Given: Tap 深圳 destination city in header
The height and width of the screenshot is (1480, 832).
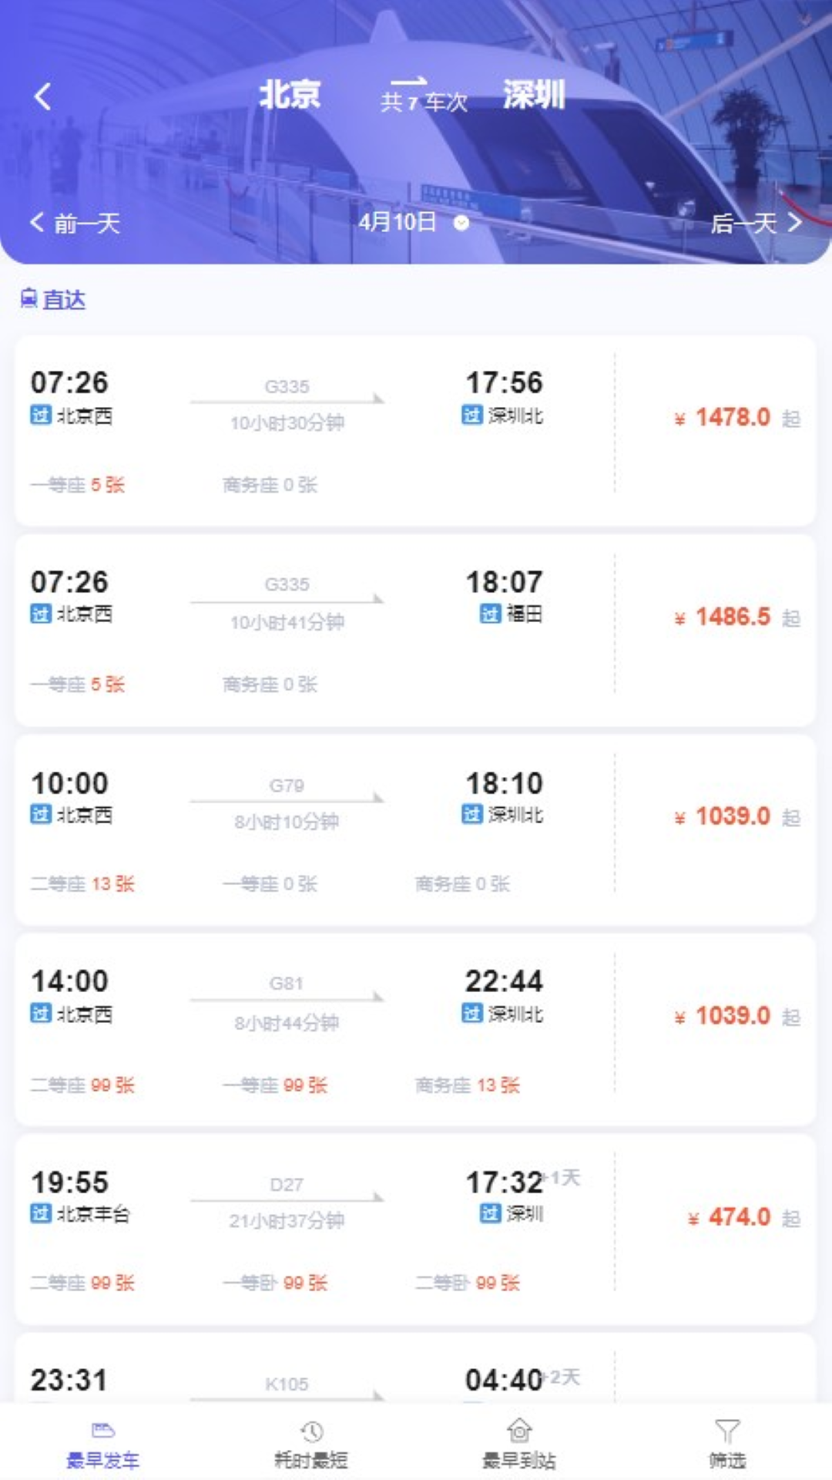Looking at the screenshot, I should tap(534, 96).
